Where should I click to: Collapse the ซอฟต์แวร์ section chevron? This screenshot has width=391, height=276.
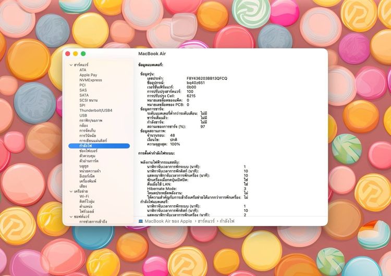click(x=71, y=217)
